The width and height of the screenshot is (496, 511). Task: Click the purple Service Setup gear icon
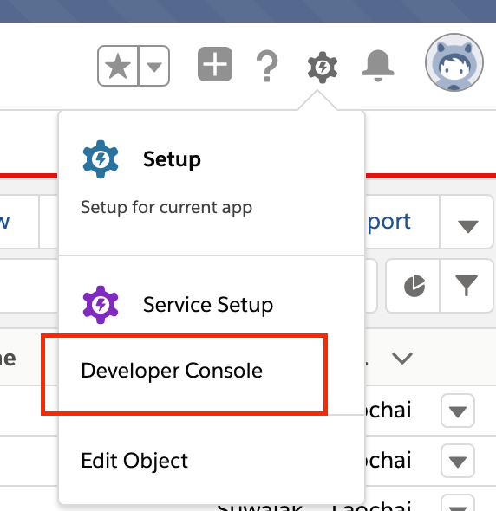point(101,305)
